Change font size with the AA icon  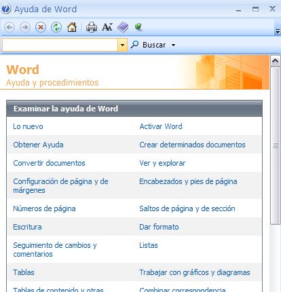[107, 27]
